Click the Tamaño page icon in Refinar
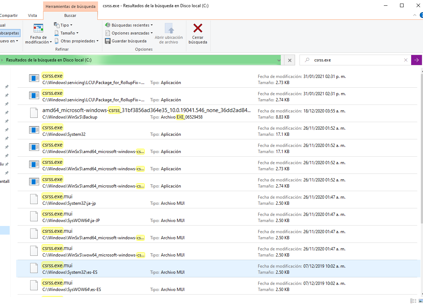Screen dimensions: 423x305 [x=56, y=33]
